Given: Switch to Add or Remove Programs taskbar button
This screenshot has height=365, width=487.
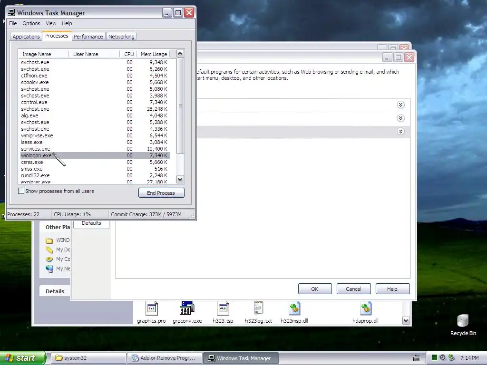Looking at the screenshot, I should [x=165, y=358].
